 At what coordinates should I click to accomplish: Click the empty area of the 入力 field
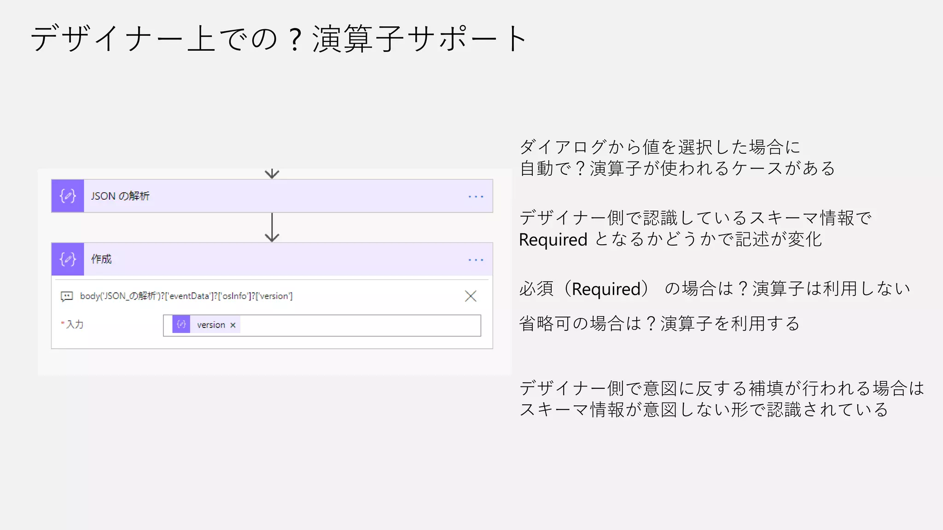[x=359, y=325]
